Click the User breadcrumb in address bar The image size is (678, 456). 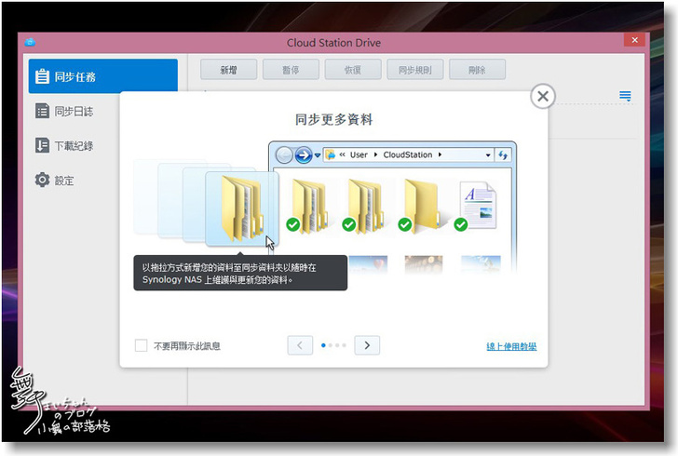point(359,154)
